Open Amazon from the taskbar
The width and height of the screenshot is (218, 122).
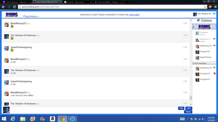click(52, 119)
